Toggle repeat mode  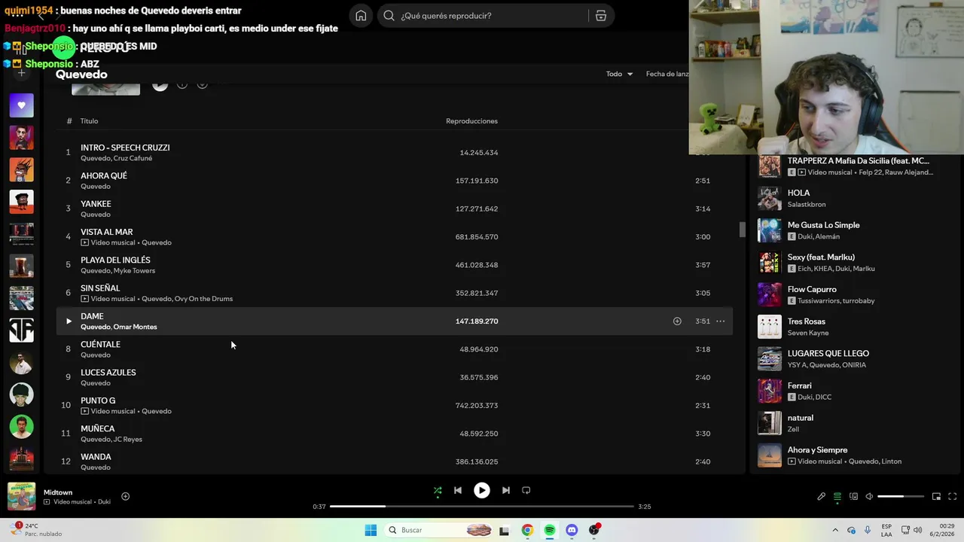pyautogui.click(x=526, y=490)
